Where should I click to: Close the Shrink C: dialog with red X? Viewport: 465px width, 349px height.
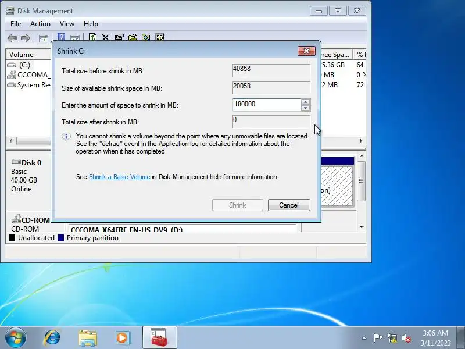click(306, 51)
